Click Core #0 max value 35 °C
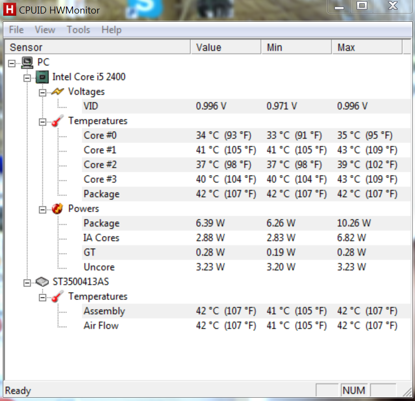This screenshot has height=401, width=415. point(365,135)
